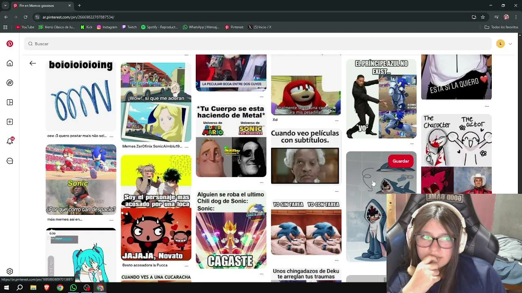522x293 pixels.
Task: Open the X Inicio bookmark
Action: tap(259, 27)
